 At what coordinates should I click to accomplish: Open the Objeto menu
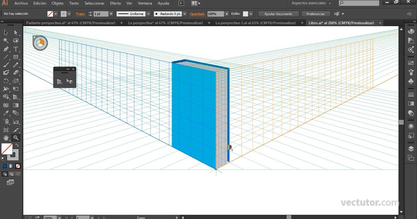(57, 3)
